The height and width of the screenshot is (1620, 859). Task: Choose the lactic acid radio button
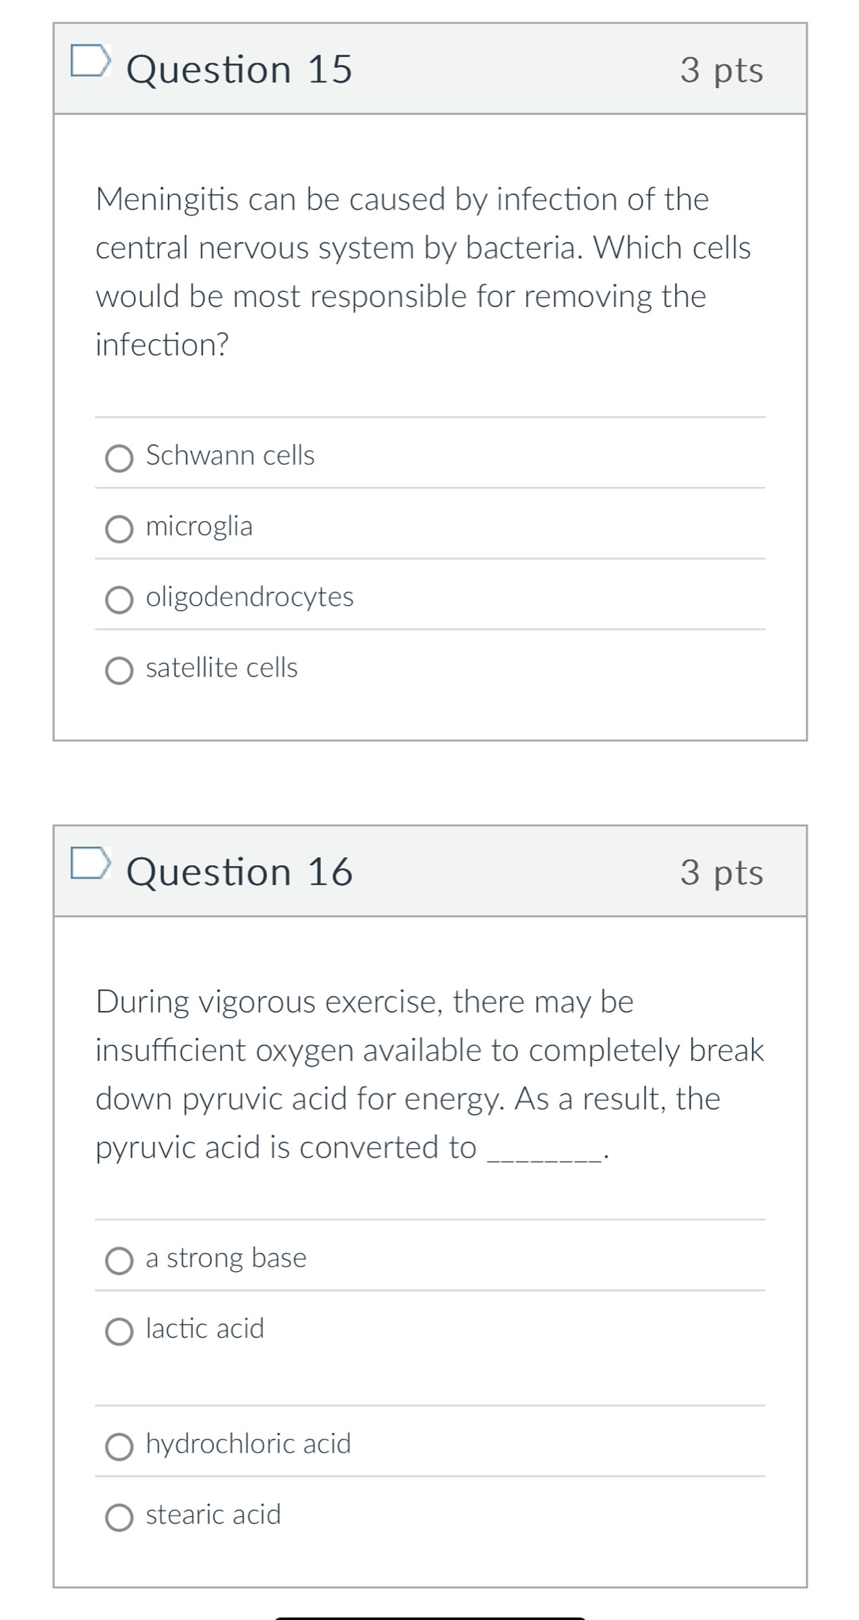[x=120, y=1332]
